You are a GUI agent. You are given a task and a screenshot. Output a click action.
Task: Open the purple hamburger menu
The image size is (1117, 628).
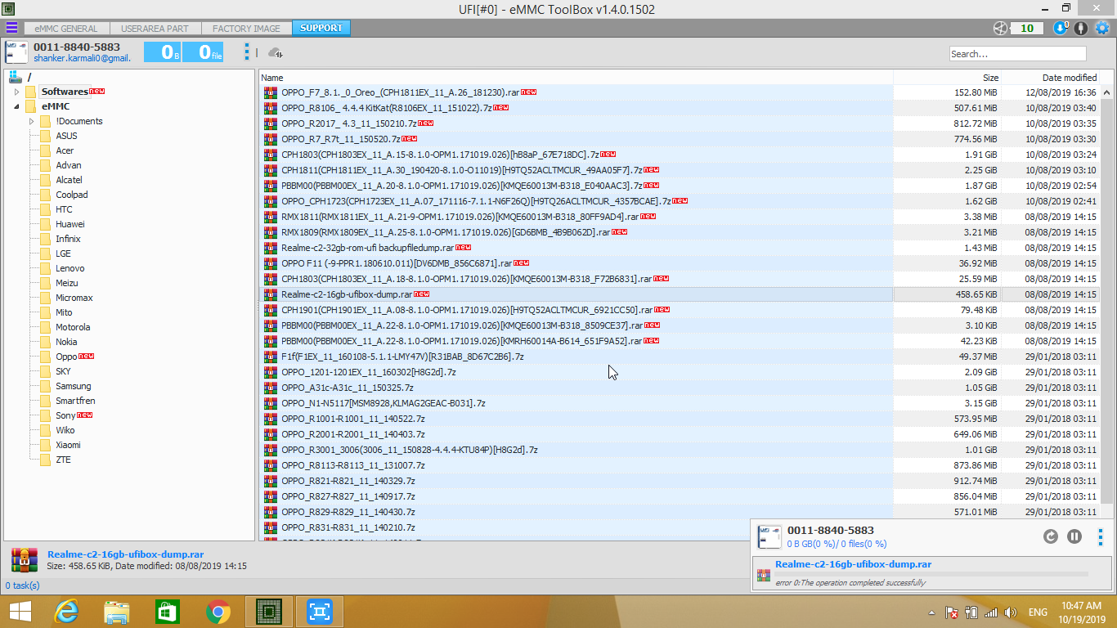[12, 28]
